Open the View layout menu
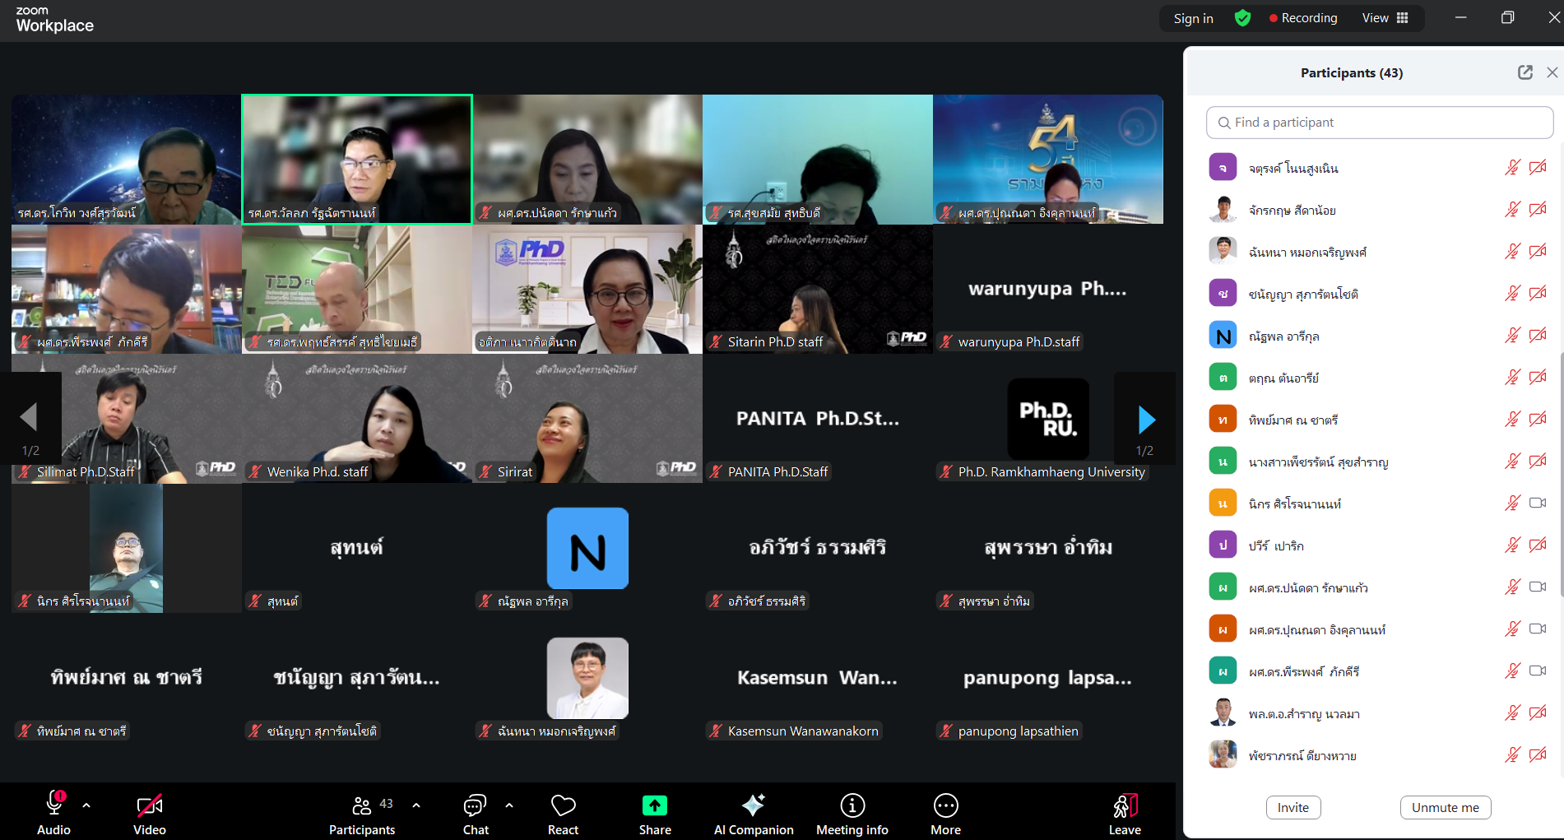This screenshot has width=1564, height=840. (1385, 18)
